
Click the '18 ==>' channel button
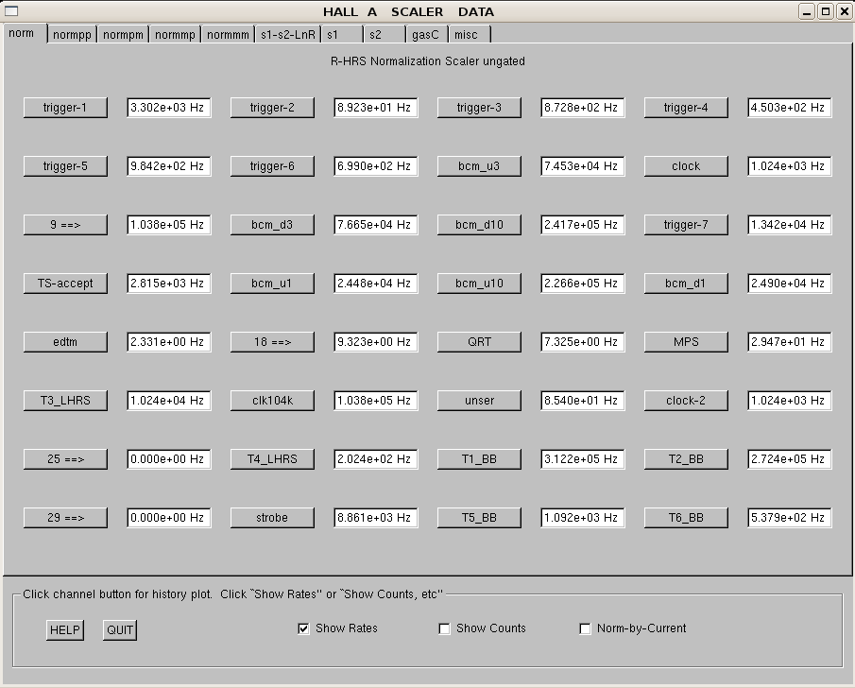272,342
